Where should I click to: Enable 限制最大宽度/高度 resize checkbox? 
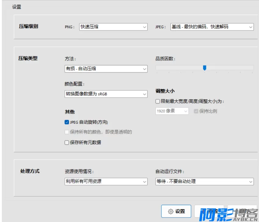[x=158, y=102]
